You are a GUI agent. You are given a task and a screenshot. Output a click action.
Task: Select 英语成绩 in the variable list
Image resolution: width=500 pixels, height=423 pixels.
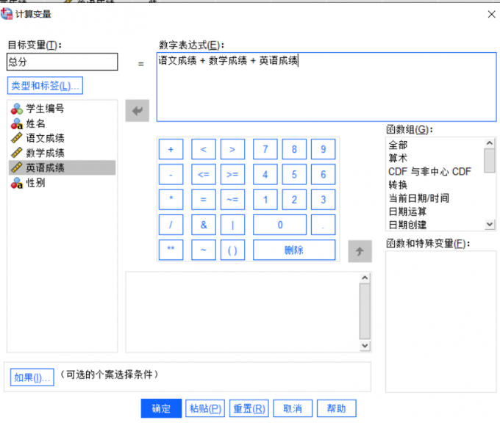pos(63,167)
